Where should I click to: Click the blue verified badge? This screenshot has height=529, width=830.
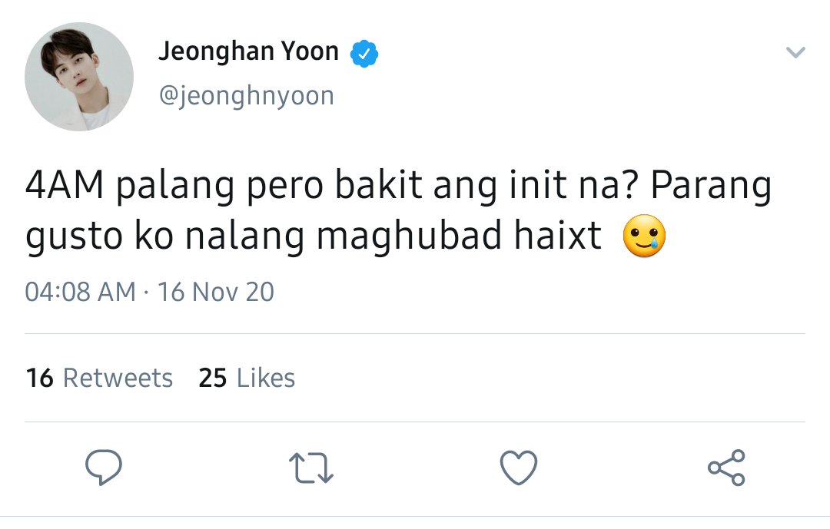click(364, 54)
